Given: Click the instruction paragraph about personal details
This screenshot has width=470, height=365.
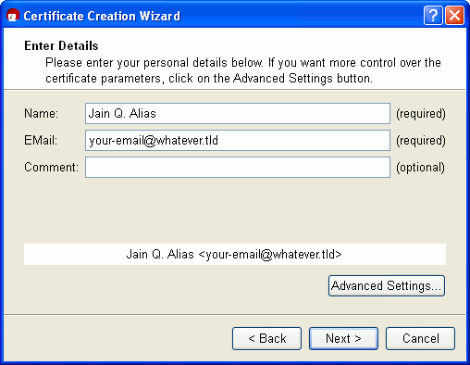Looking at the screenshot, I should (x=243, y=70).
